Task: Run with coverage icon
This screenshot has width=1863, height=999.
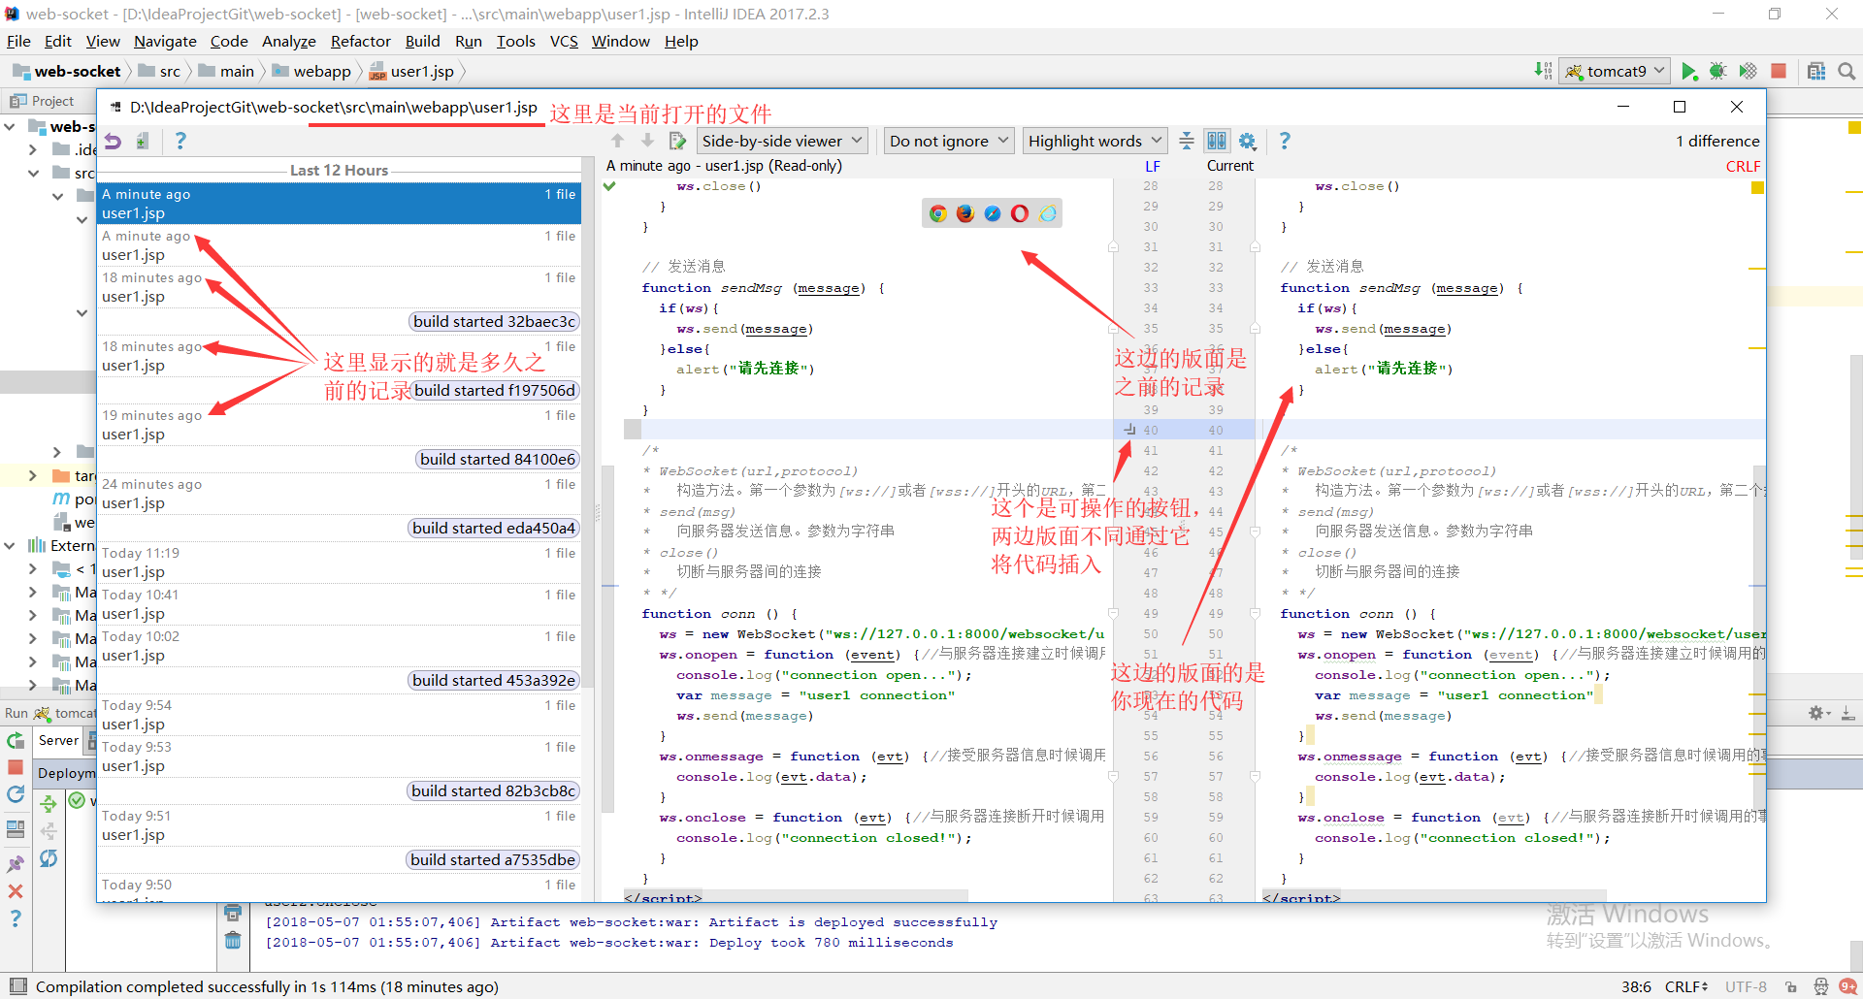Action: coord(1749,71)
